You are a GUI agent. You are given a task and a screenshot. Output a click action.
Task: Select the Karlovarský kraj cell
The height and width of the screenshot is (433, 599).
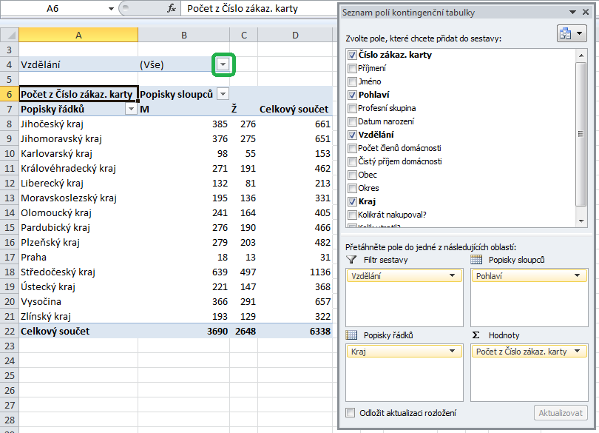78,153
